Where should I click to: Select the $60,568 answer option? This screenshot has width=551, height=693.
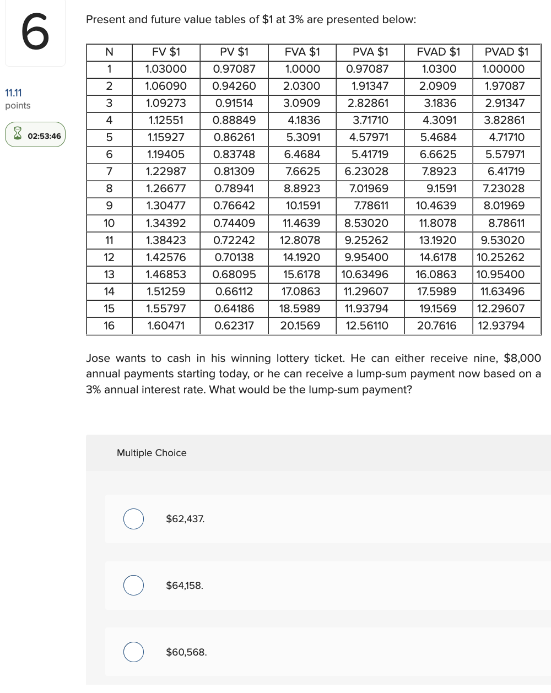click(x=133, y=652)
